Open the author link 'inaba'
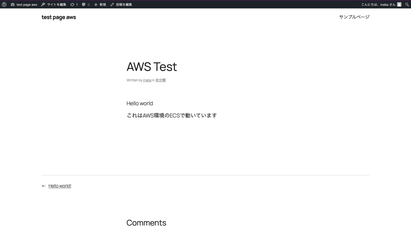This screenshot has height=227, width=411. [147, 80]
